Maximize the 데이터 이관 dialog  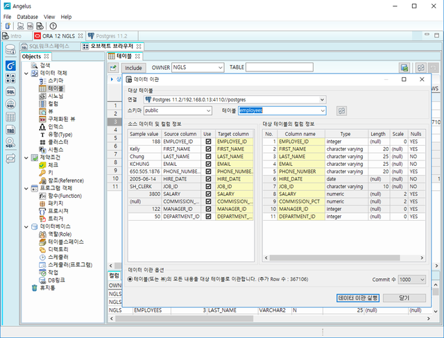pos(404,79)
